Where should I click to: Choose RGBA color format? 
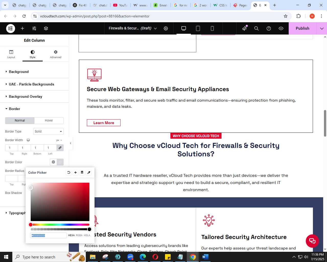point(79,235)
